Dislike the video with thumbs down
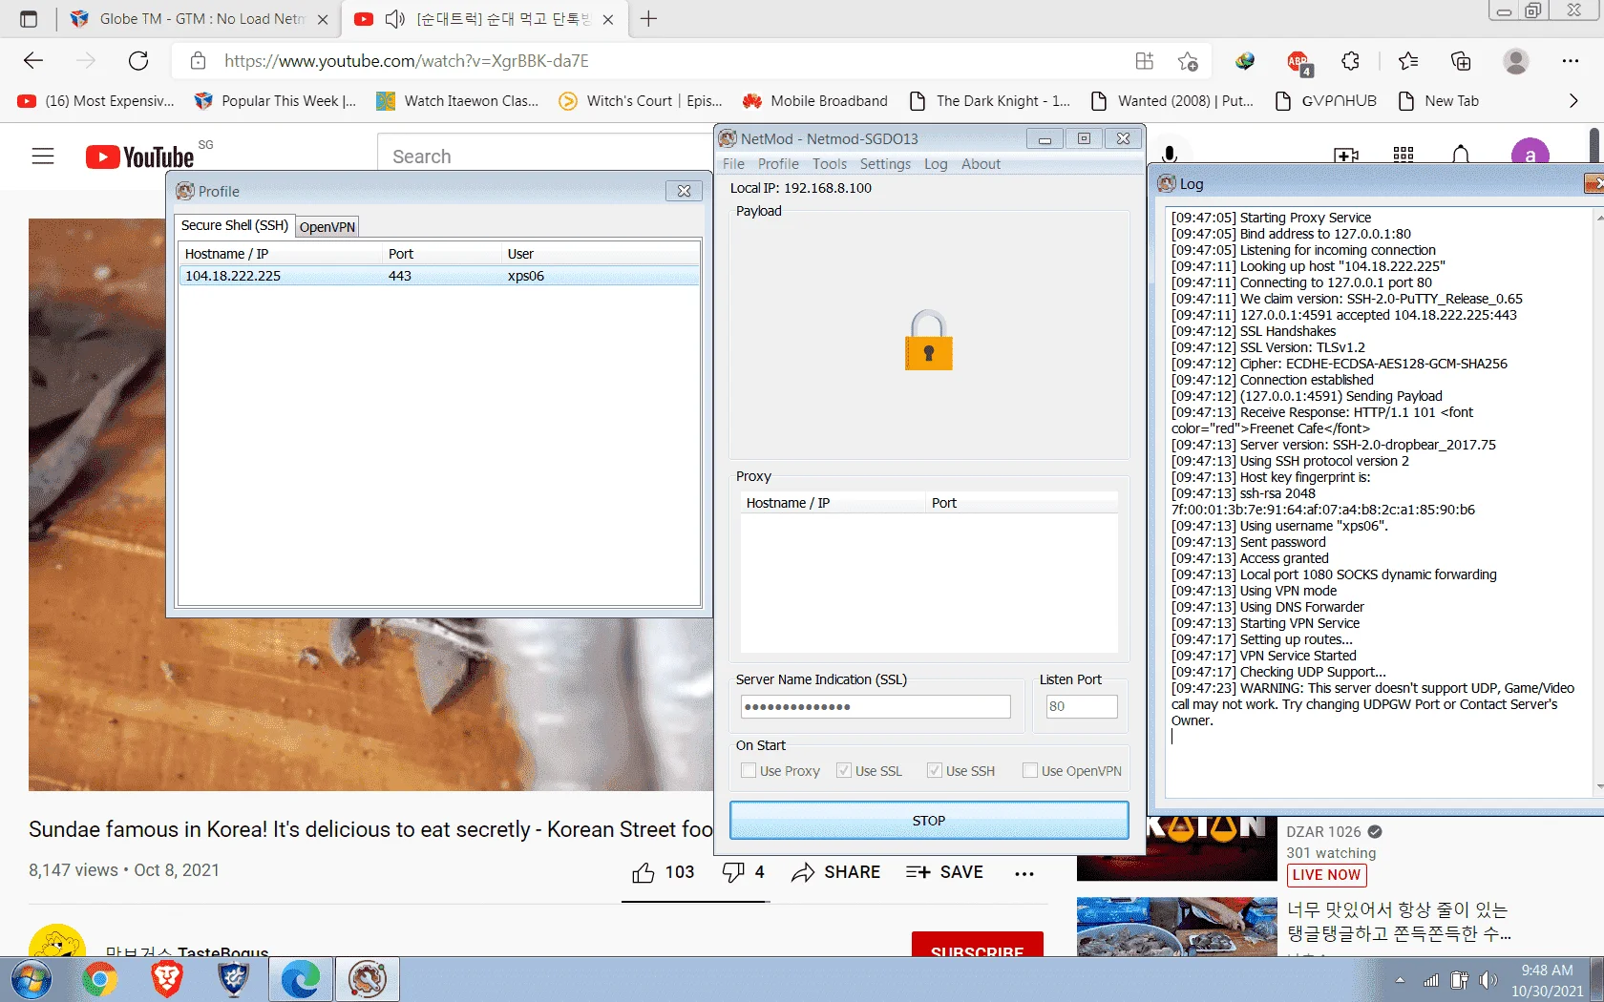 (x=732, y=872)
